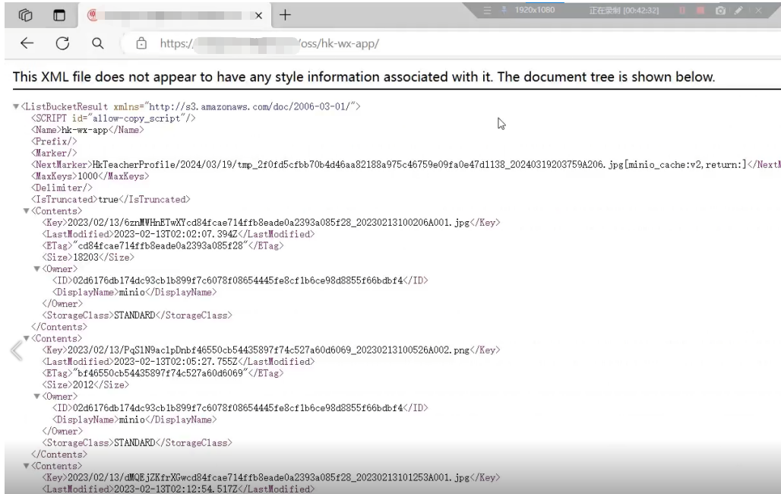This screenshot has height=494, width=781.
Task: Collapse the first Contents node
Action: point(27,211)
